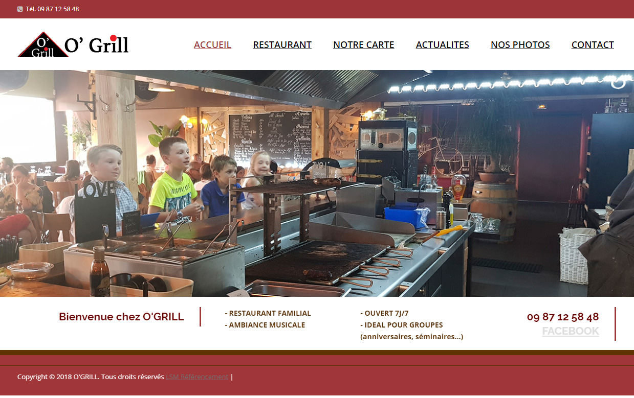
Task: Click the RESTAURANT FAMILIAL text
Action: click(268, 313)
